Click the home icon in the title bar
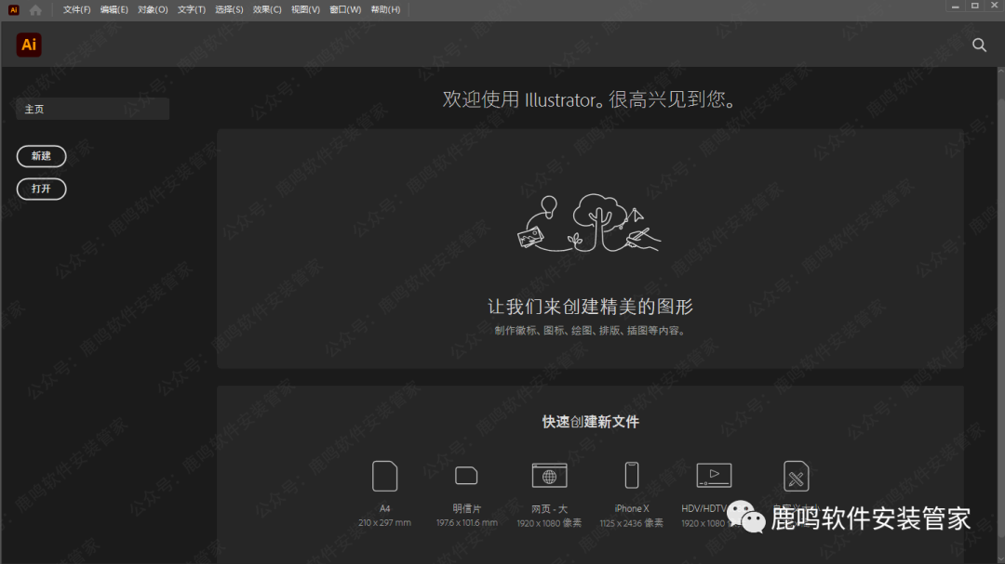 coord(35,8)
